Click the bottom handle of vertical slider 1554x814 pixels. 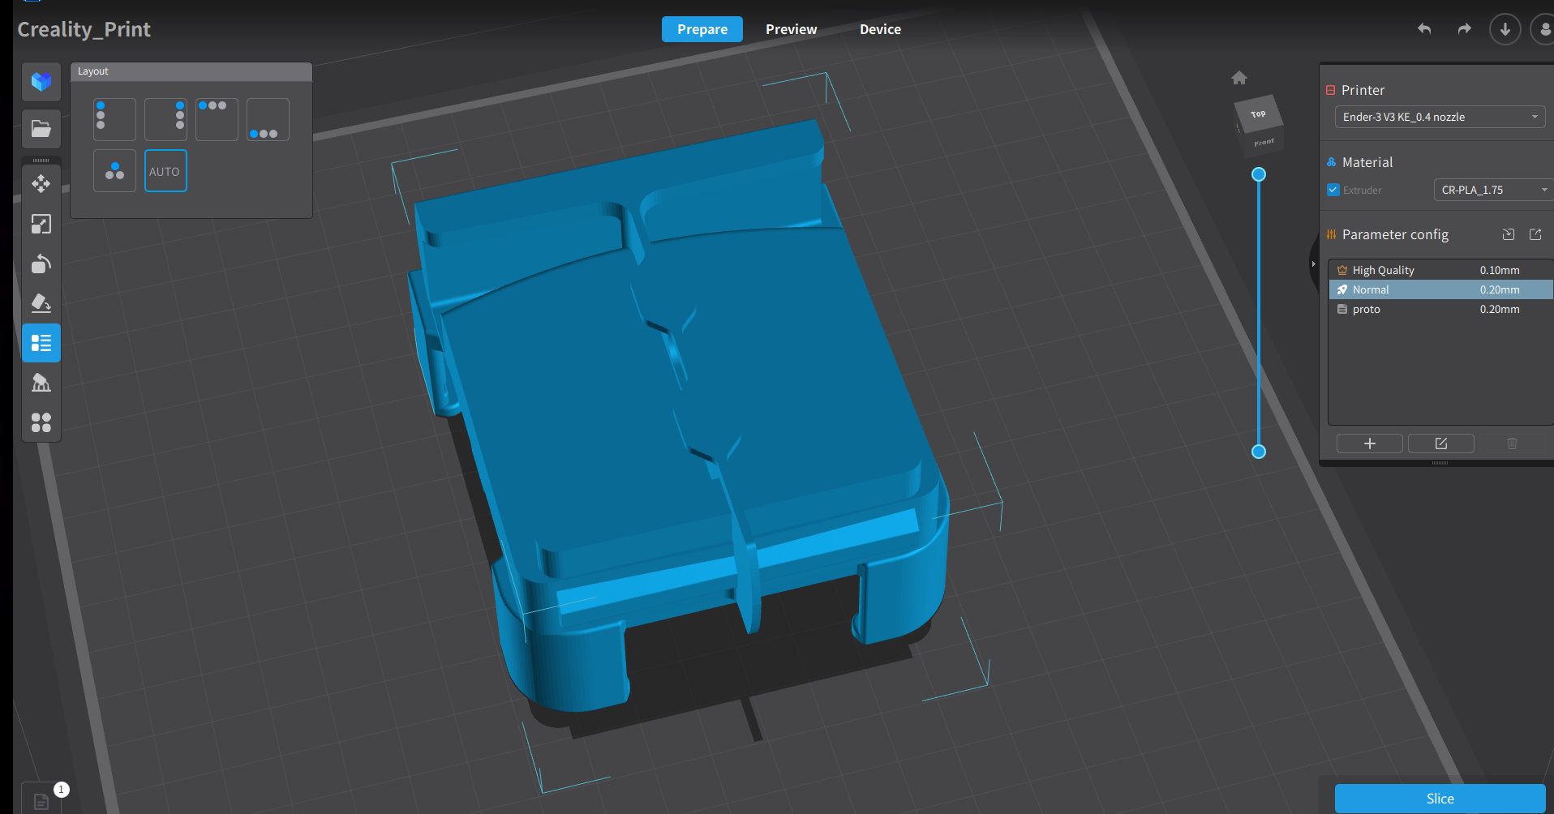click(1259, 452)
